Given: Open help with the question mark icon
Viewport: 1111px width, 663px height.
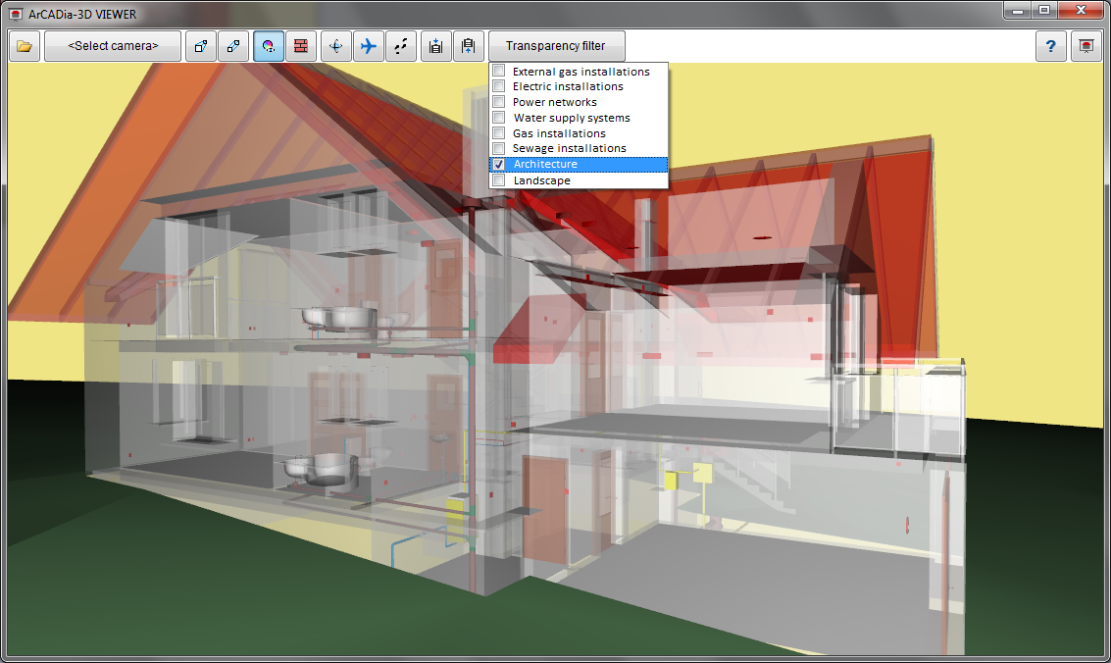Looking at the screenshot, I should click(x=1051, y=46).
